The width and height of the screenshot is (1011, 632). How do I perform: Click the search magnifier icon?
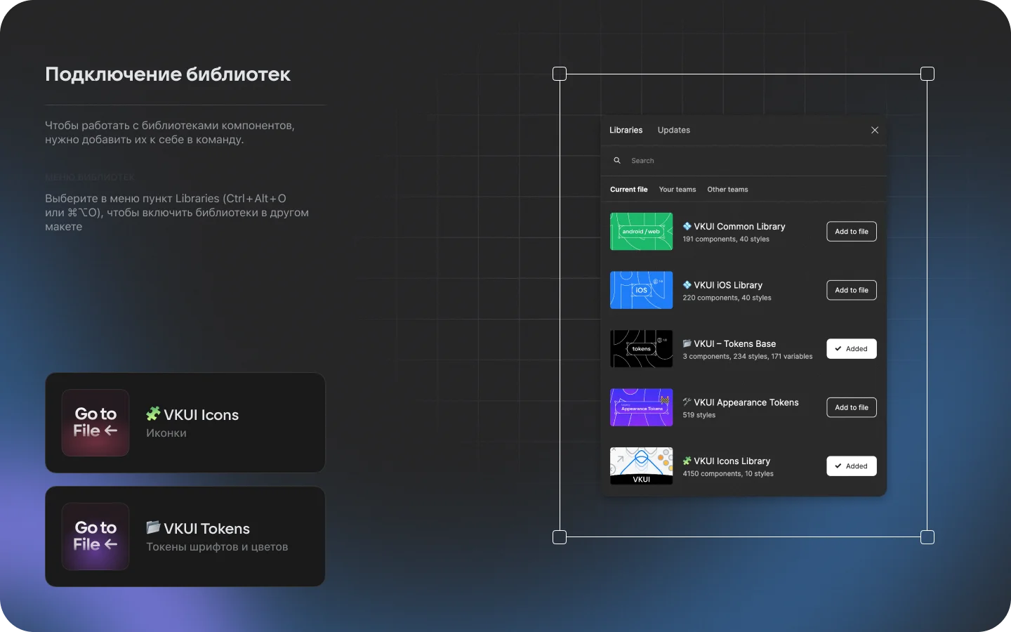pyautogui.click(x=617, y=161)
